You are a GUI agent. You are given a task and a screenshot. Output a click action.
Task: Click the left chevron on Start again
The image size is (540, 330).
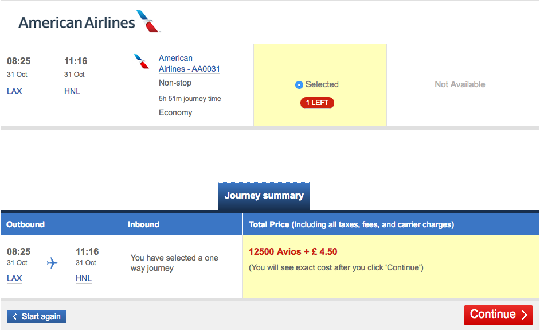point(14,317)
